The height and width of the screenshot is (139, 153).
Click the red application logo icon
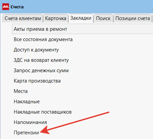point(6,7)
